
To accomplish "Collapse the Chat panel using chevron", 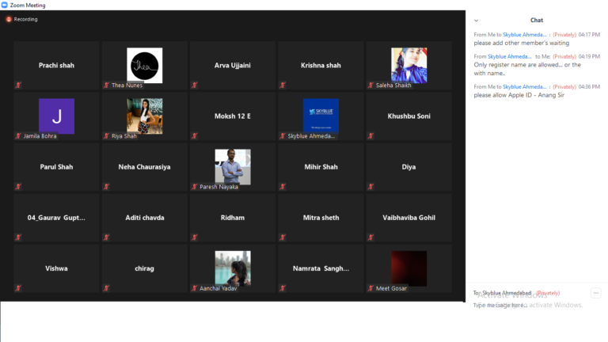I will 476,20.
